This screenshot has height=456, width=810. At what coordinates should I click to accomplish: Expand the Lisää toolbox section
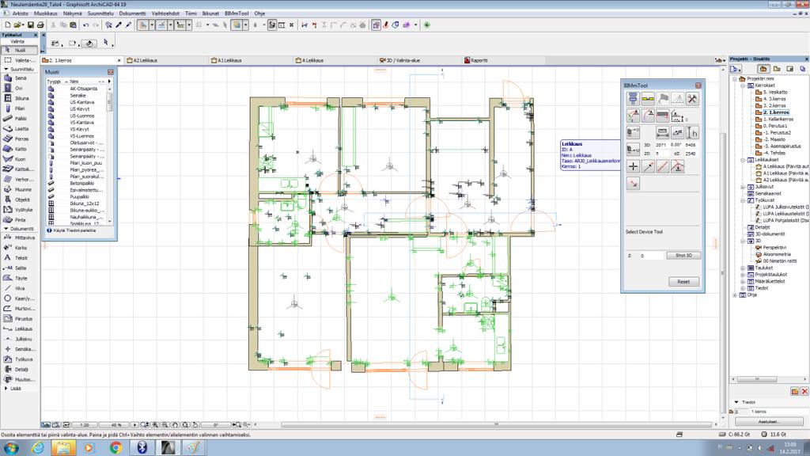[6, 388]
